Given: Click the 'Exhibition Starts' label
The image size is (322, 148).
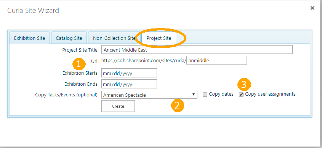Looking at the screenshot, I should (x=80, y=73).
